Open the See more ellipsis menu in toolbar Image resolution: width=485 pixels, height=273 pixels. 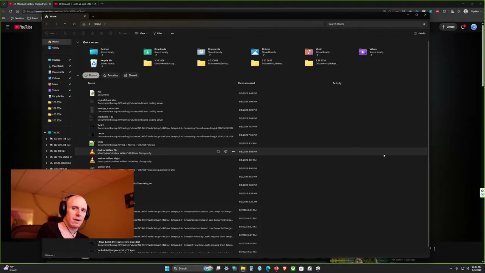click(172, 33)
